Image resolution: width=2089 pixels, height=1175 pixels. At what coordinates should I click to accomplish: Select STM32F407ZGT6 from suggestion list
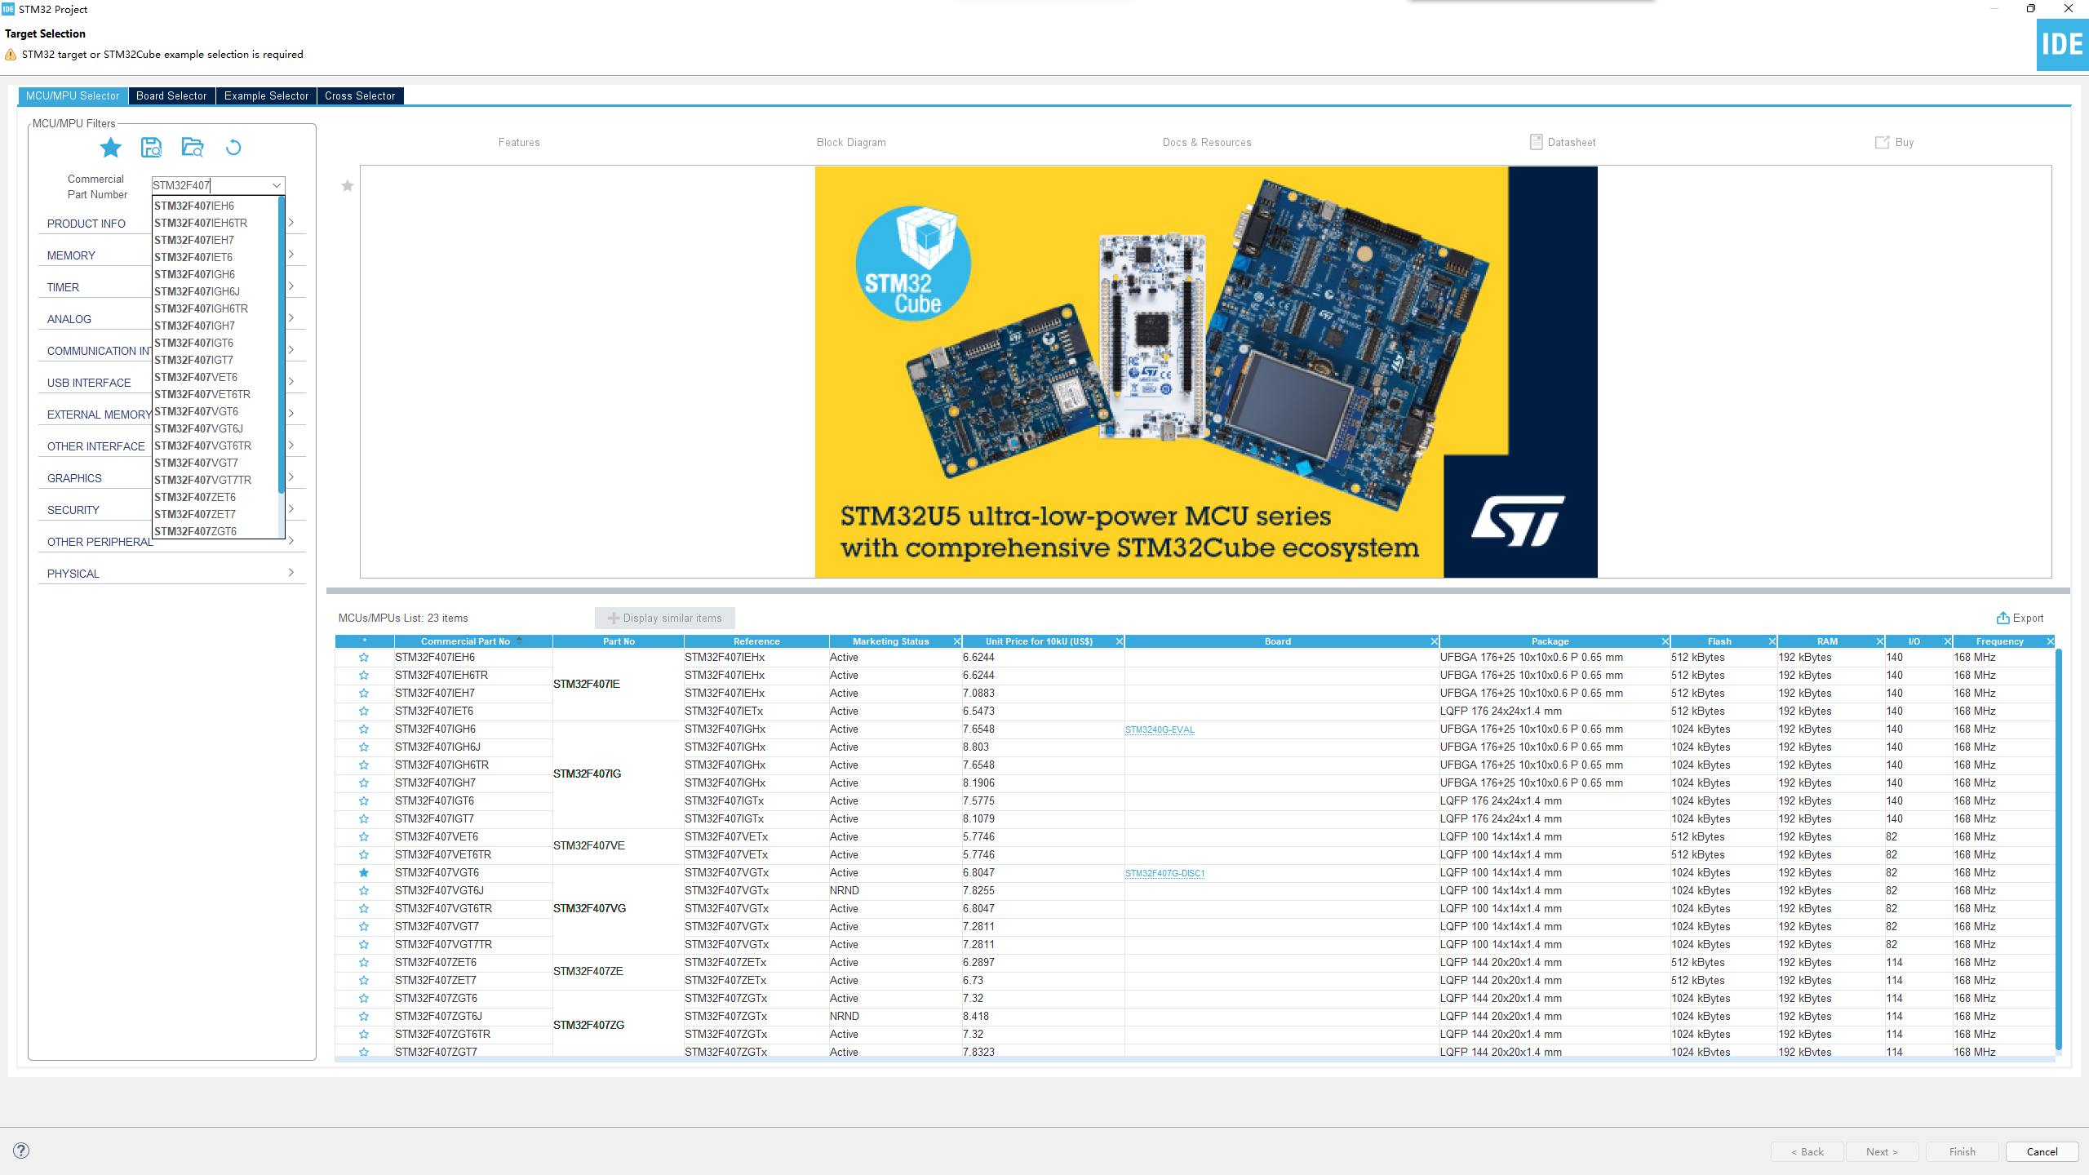click(x=196, y=531)
